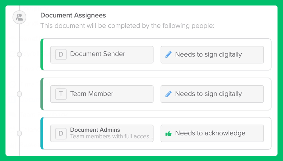Screen dimensions: 283x161
Task: Click the timeline node beside Team Member
Action: tap(19, 94)
